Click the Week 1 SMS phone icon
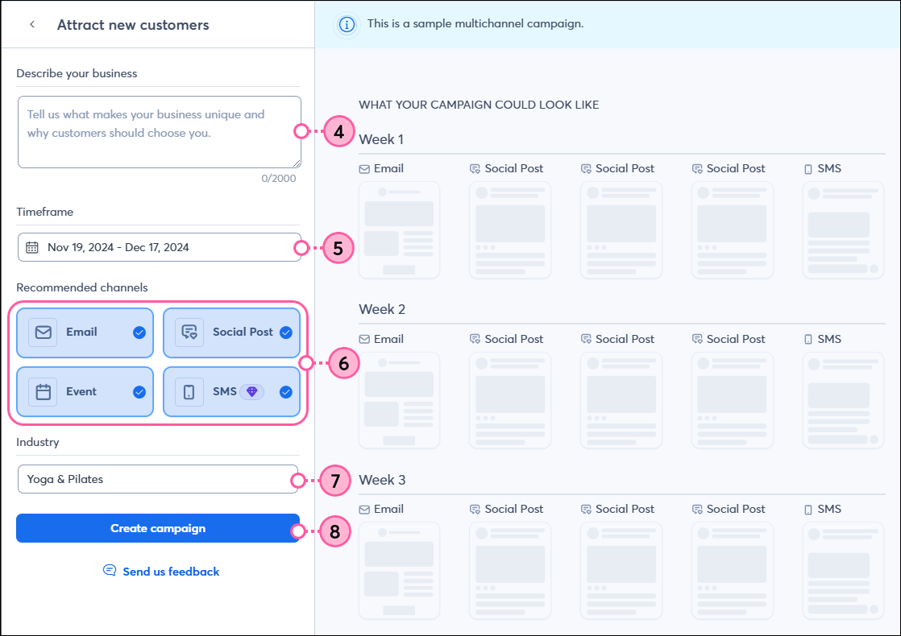Viewport: 901px width, 636px height. pos(808,169)
